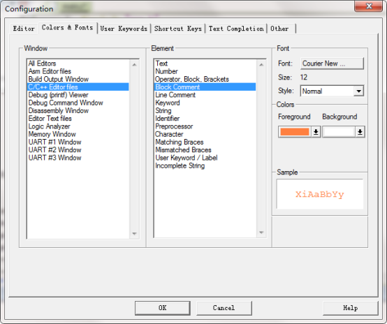
Task: Click the Cancel button
Action: tap(224, 308)
